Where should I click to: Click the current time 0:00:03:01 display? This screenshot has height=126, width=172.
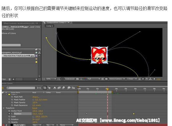[70, 79]
